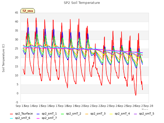The image size is (164, 123).
Task: Click the magenta sp2_smT_7 legend swatch
Action: click(38, 118)
